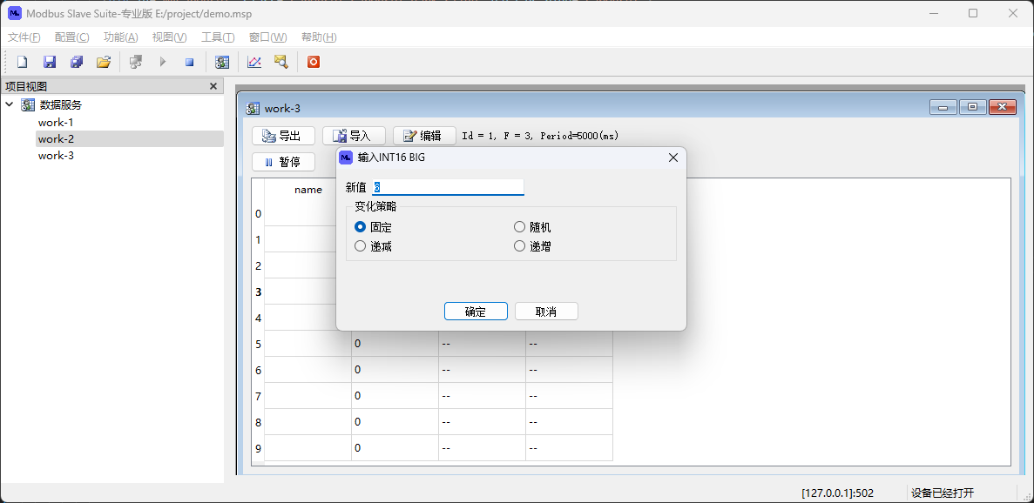Image resolution: width=1034 pixels, height=503 pixels.
Task: Open the 工具(T) menu
Action: (x=218, y=37)
